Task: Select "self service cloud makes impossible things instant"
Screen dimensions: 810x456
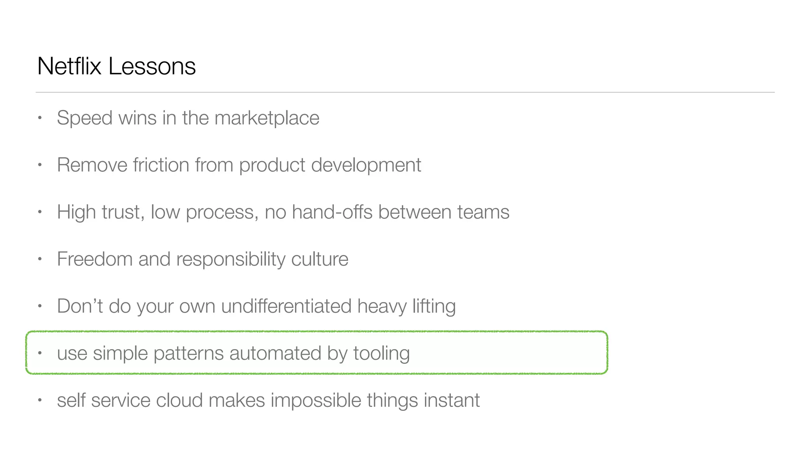Action: 268,400
